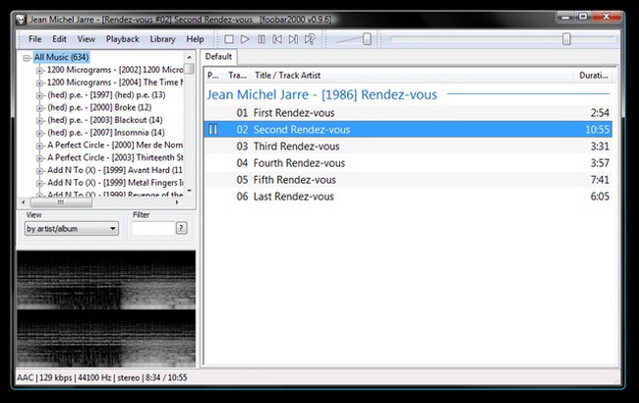Click the foobar2000 title bar icon
The image size is (639, 403).
point(21,19)
